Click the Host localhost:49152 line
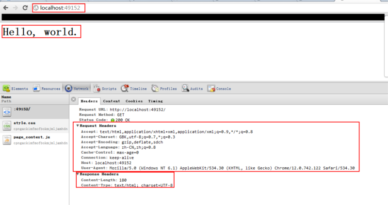This screenshot has width=388, height=205. (106, 163)
